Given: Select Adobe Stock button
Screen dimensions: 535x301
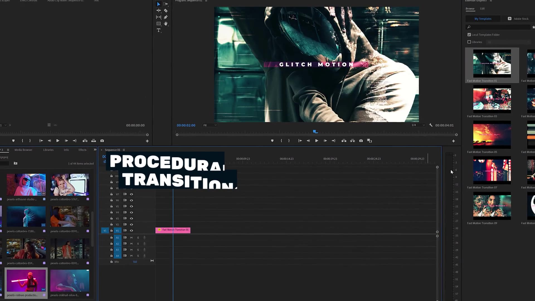Looking at the screenshot, I should 518,19.
